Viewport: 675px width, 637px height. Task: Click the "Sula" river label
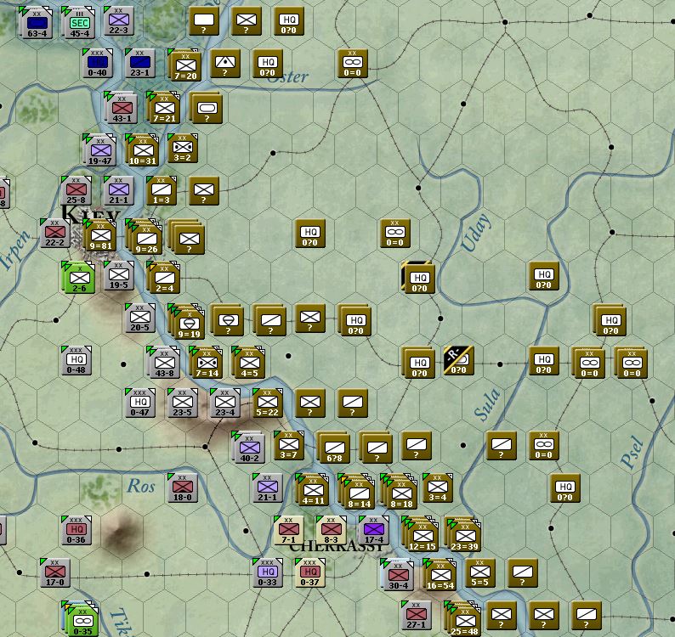click(x=487, y=404)
